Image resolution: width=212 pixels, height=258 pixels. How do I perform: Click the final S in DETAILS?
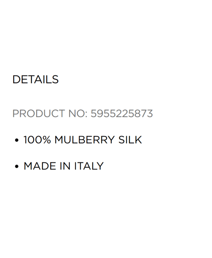click(55, 80)
